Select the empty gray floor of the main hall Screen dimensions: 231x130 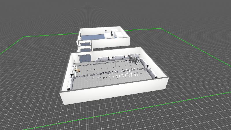115,82
